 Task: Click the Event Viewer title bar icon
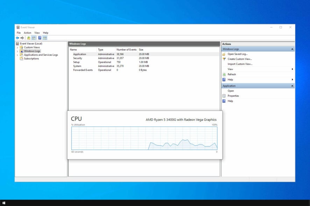tap(18, 27)
